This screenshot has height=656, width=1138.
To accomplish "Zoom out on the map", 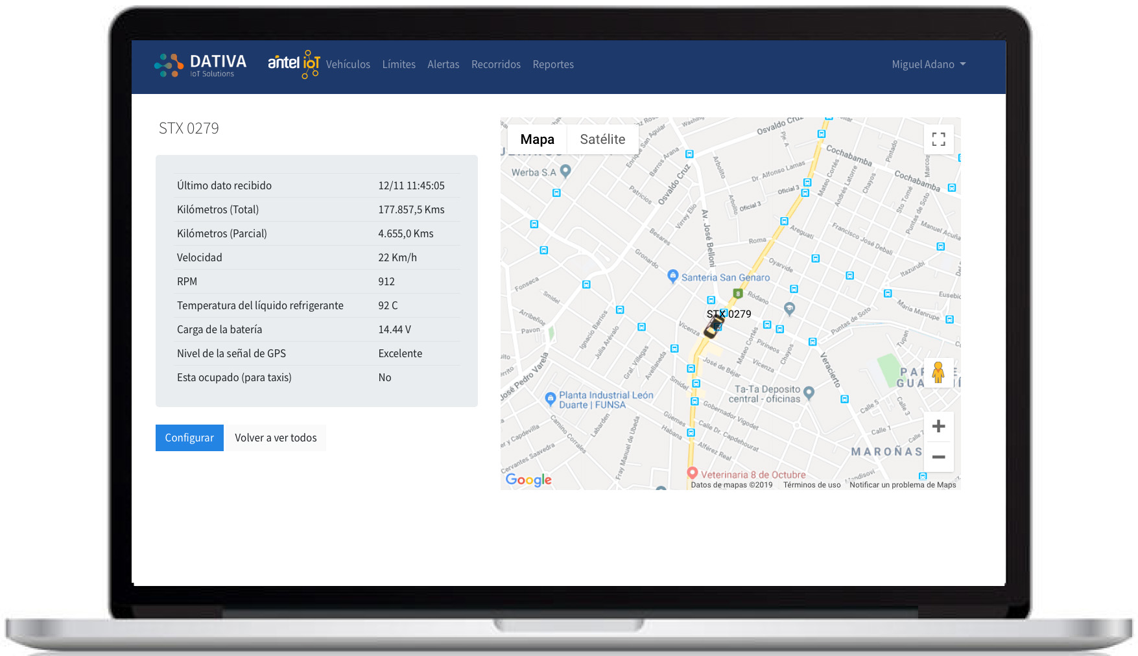I will [938, 457].
